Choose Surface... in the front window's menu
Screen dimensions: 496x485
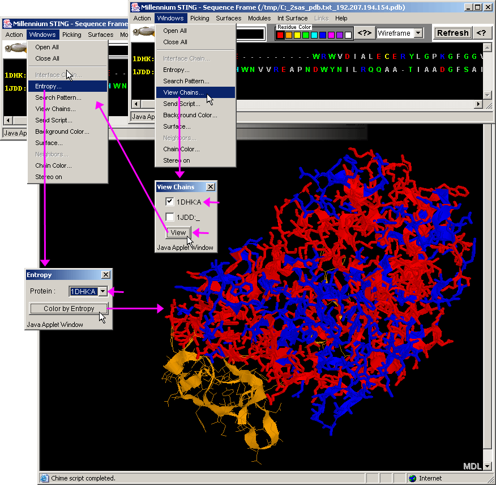(195, 126)
